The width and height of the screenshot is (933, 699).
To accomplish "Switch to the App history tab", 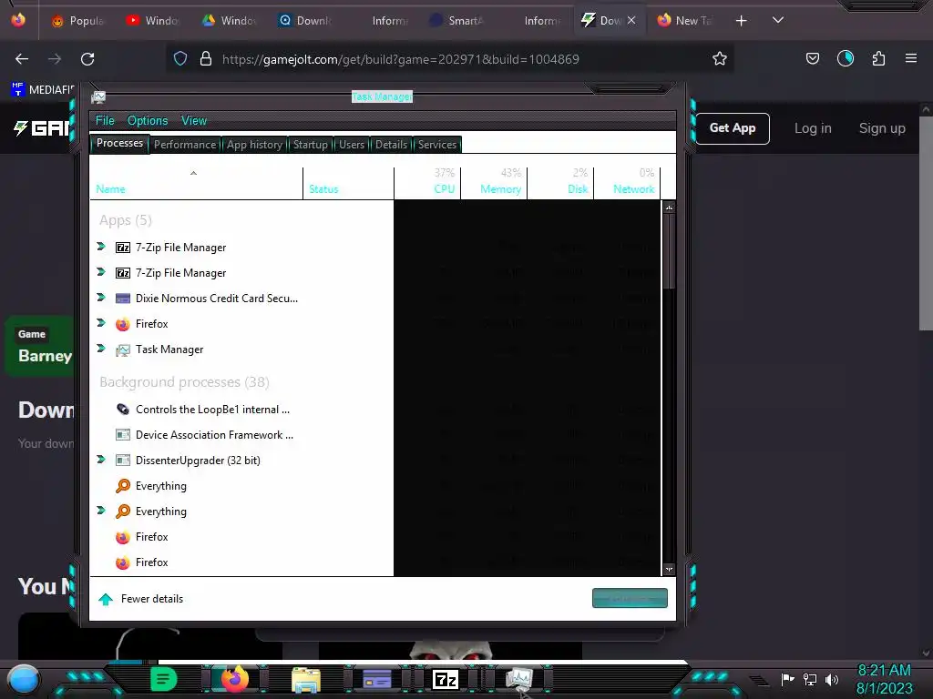I will (255, 145).
